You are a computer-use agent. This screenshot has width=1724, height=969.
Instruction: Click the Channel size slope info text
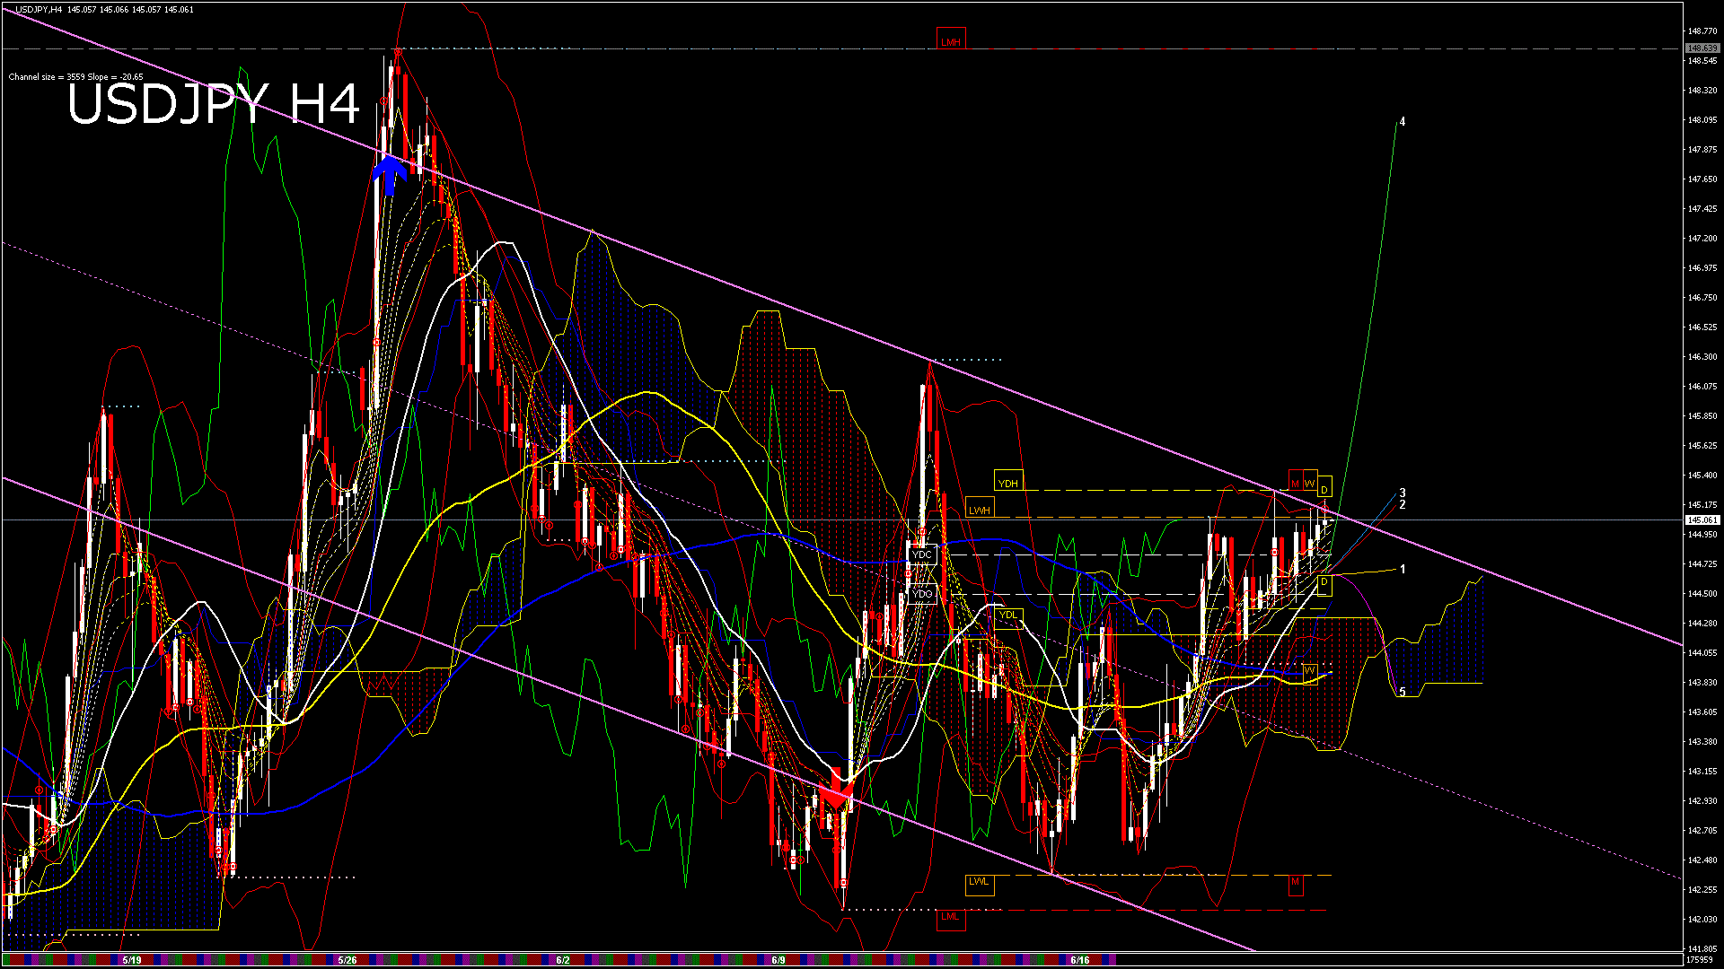75,77
